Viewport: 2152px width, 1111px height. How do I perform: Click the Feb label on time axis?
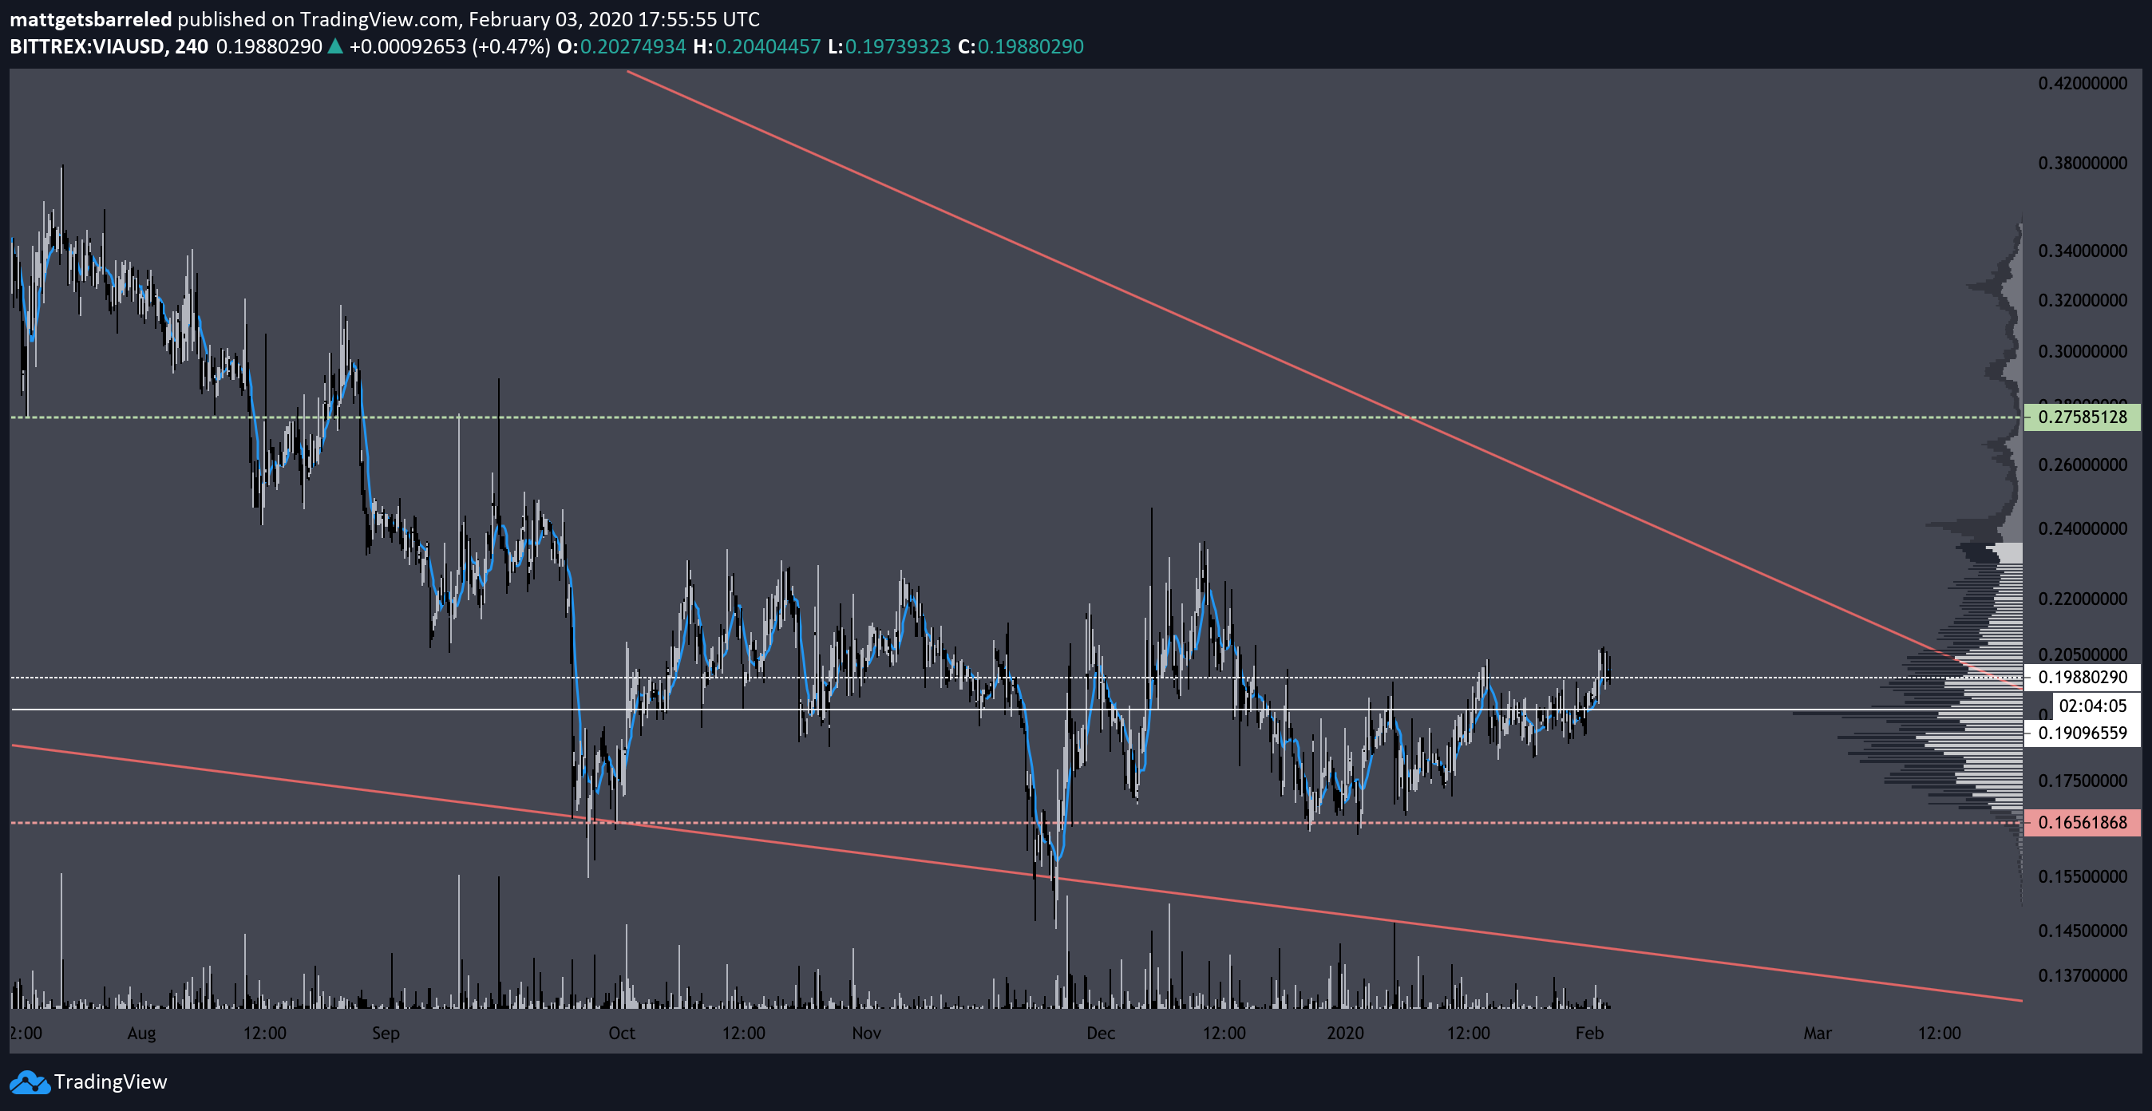click(x=1589, y=1034)
